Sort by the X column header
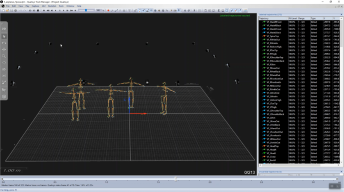Screen dimensions: 344x192 (x=327, y=18)
